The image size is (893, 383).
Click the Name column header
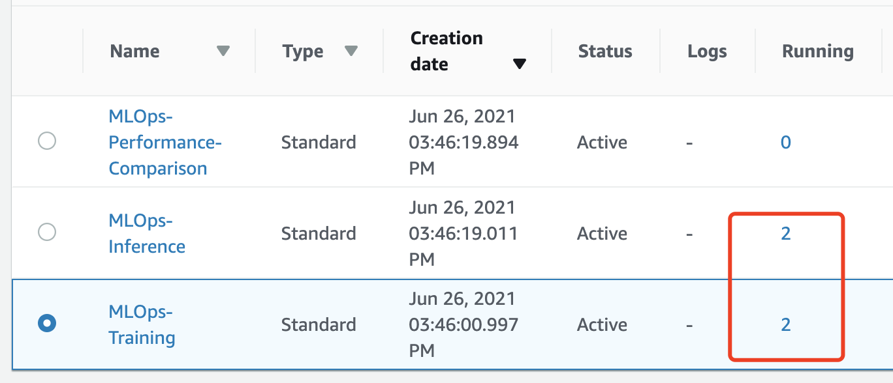coord(134,51)
